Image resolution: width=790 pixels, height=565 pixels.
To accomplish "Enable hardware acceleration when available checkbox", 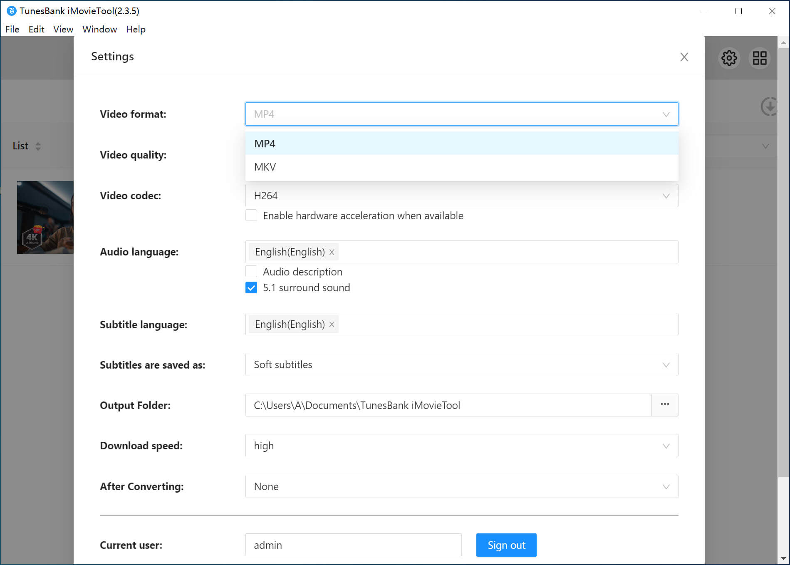I will click(x=251, y=216).
